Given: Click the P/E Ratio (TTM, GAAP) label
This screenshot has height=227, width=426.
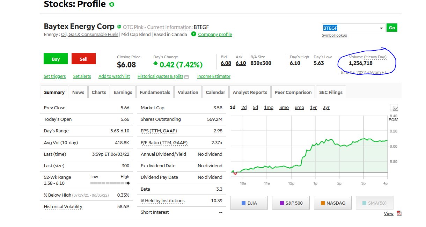Looking at the screenshot, I should tap(164, 142).
